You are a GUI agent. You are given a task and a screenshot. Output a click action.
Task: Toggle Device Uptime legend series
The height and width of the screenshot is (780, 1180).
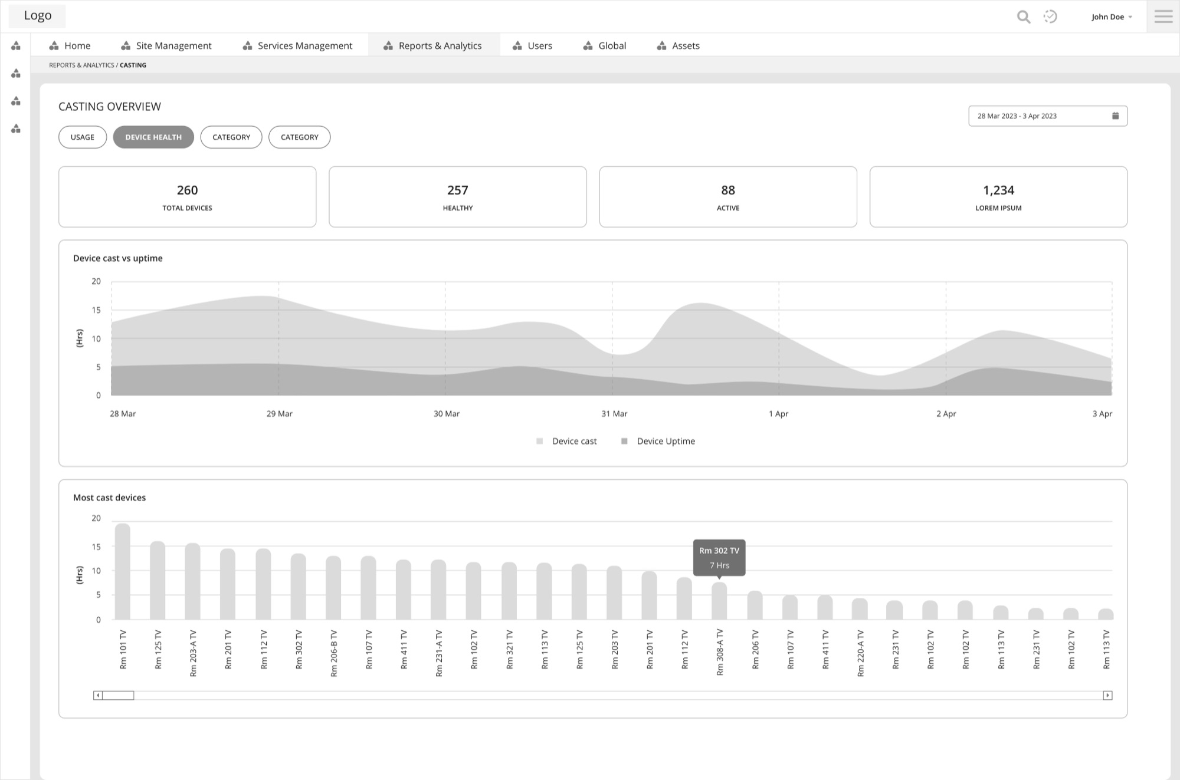click(x=658, y=441)
